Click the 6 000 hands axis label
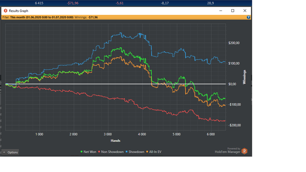 (x=211, y=134)
